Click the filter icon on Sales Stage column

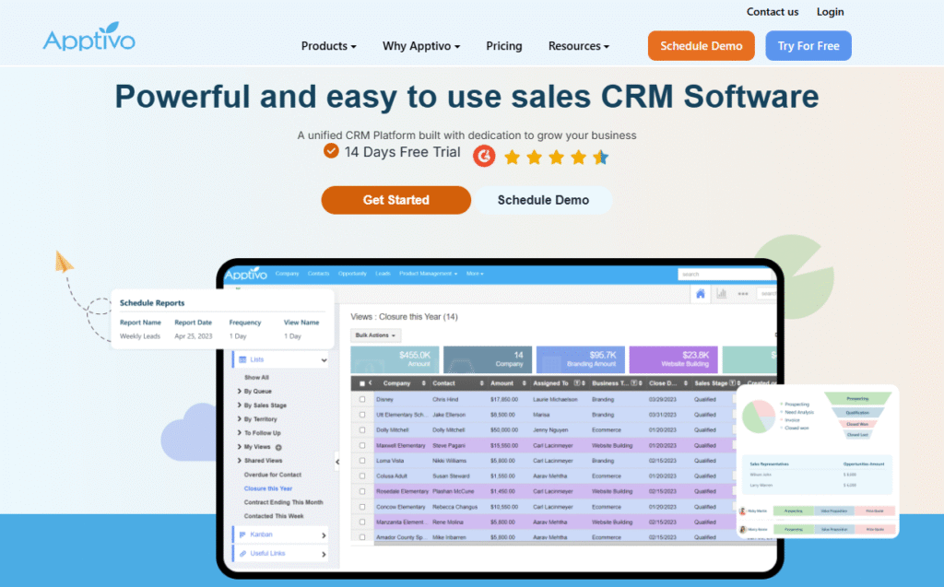pos(733,383)
